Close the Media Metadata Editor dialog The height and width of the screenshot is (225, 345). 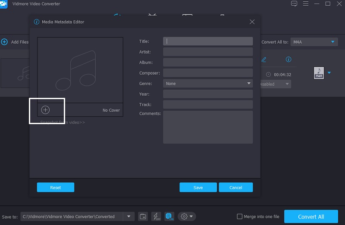pos(252,22)
